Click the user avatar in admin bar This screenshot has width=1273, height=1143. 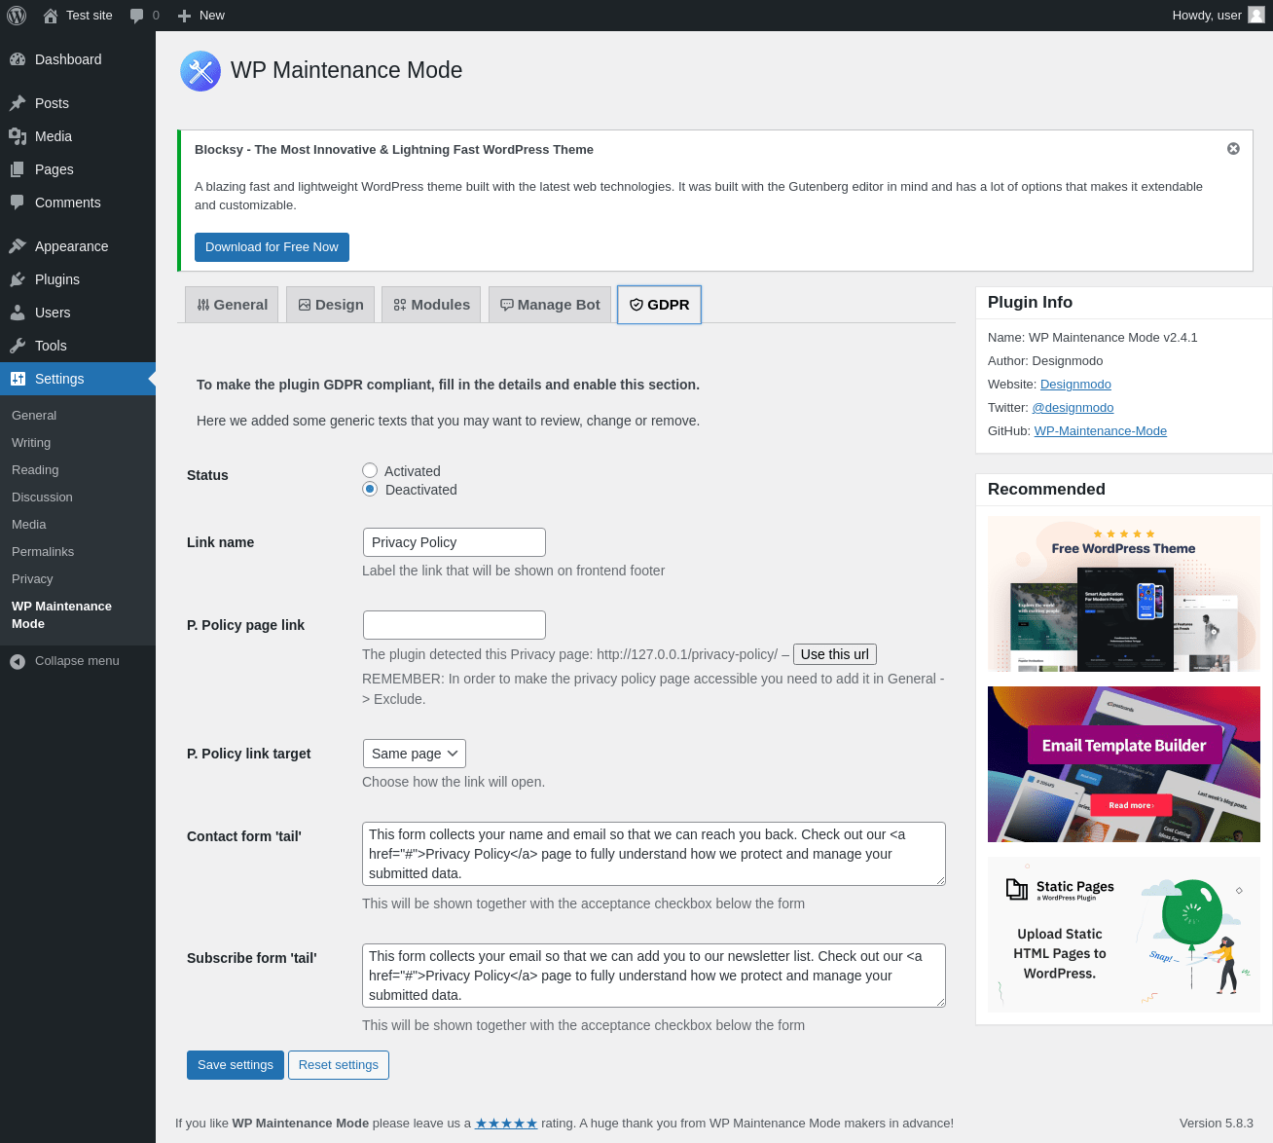[1256, 15]
